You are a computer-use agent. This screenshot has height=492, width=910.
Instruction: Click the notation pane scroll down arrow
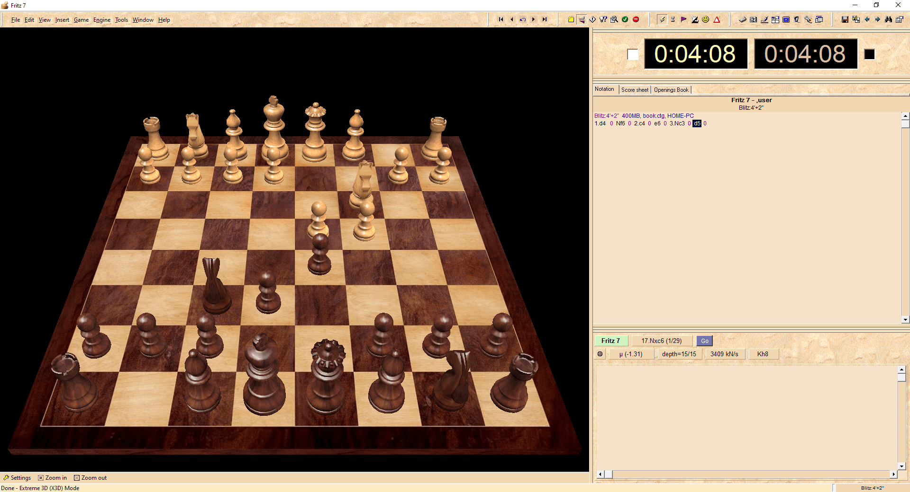coord(905,319)
